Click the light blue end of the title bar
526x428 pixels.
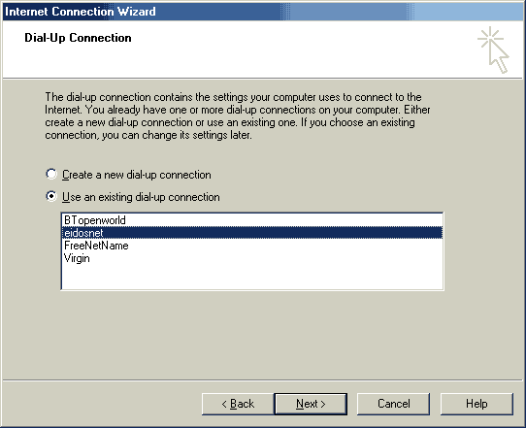(x=470, y=11)
